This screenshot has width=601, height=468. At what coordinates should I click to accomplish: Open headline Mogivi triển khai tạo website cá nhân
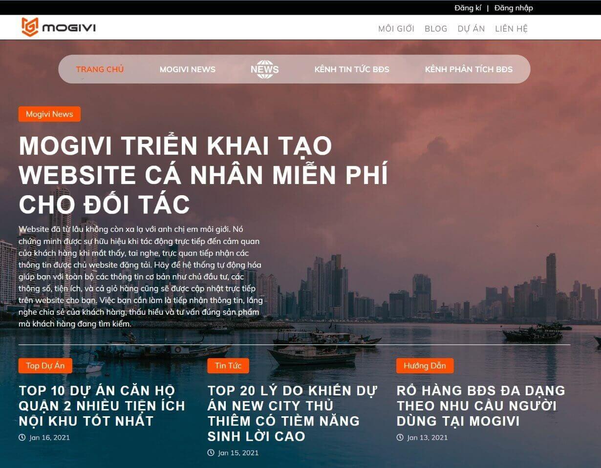click(203, 175)
